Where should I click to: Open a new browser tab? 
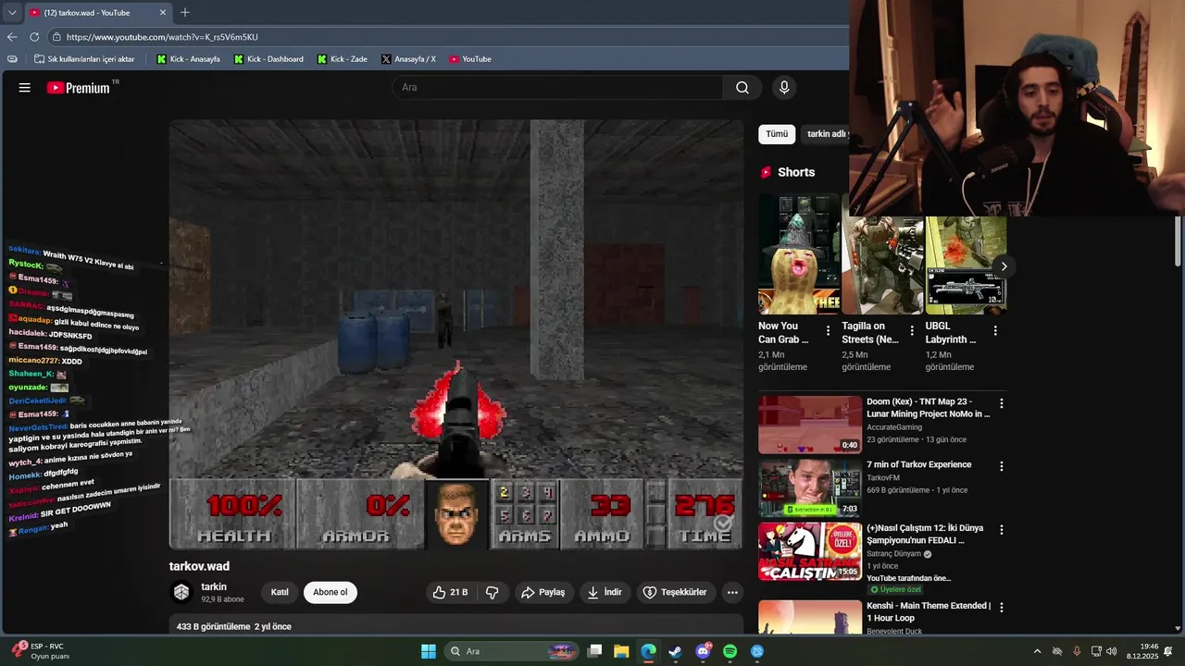185,13
